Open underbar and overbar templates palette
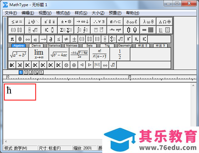 click(99, 30)
